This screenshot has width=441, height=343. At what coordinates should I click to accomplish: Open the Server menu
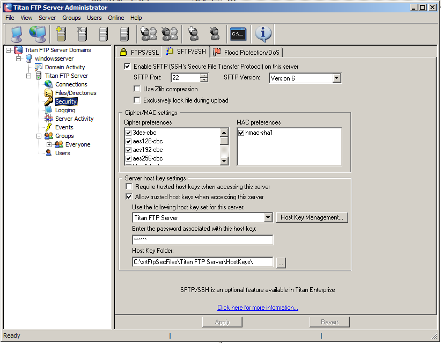pyautogui.click(x=47, y=18)
